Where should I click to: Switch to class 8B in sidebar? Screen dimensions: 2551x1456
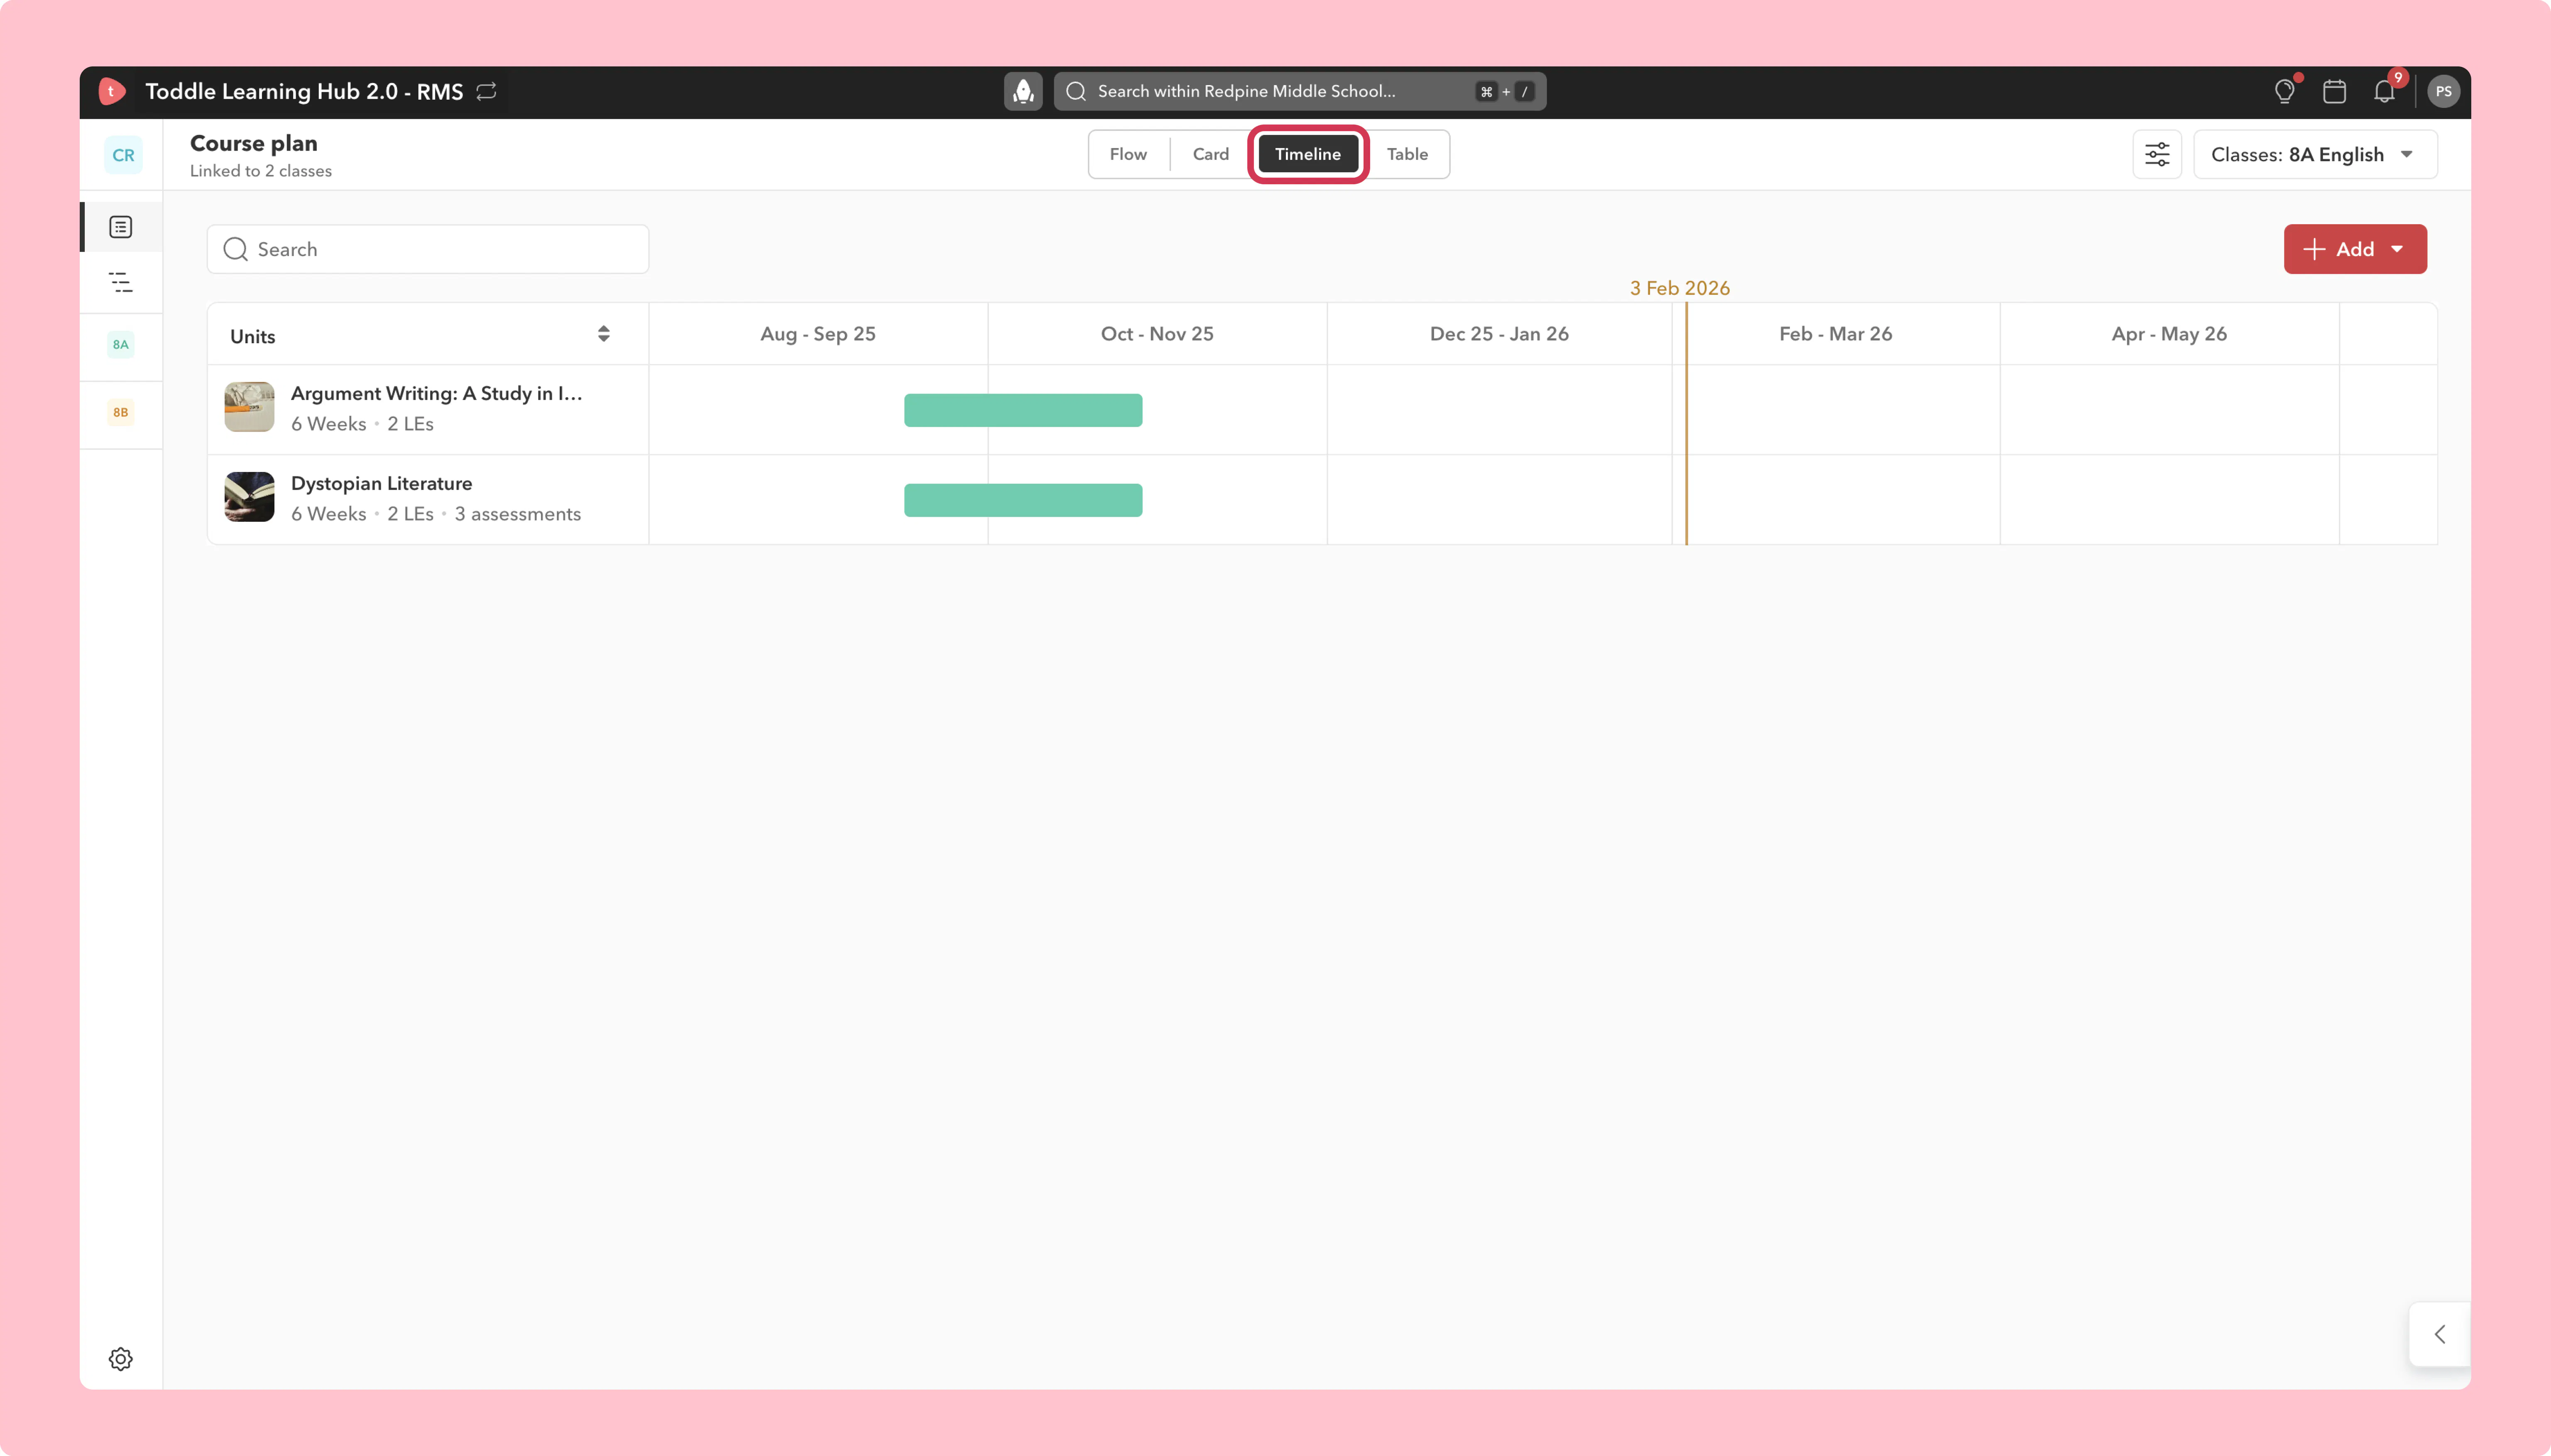point(121,412)
